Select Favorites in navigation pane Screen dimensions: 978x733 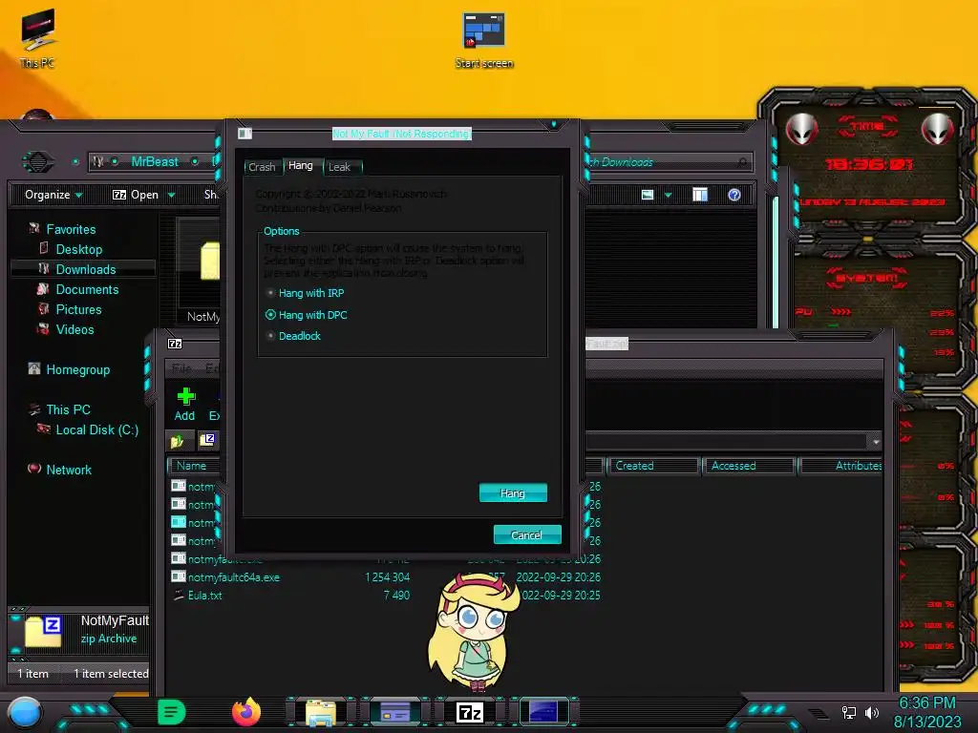tap(71, 229)
